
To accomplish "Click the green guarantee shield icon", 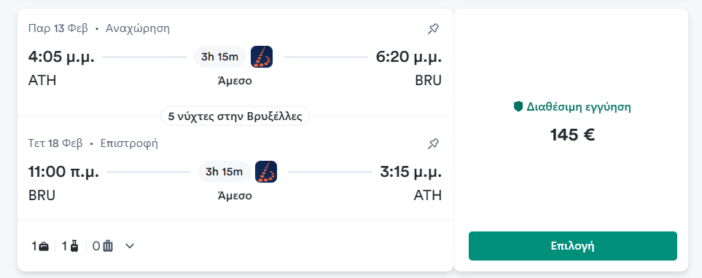I will [518, 107].
